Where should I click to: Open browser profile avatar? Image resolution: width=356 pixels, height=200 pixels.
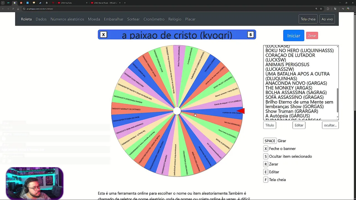[x=347, y=9]
